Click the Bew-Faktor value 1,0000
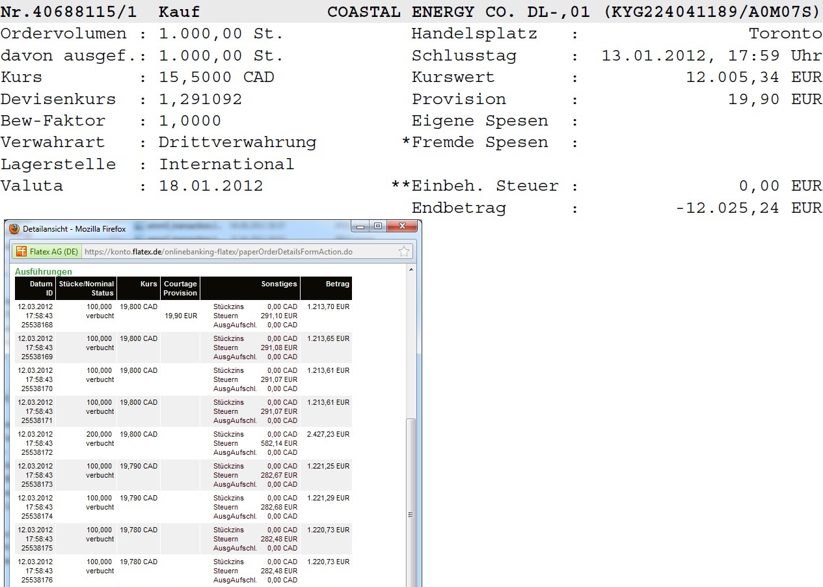 [x=190, y=120]
